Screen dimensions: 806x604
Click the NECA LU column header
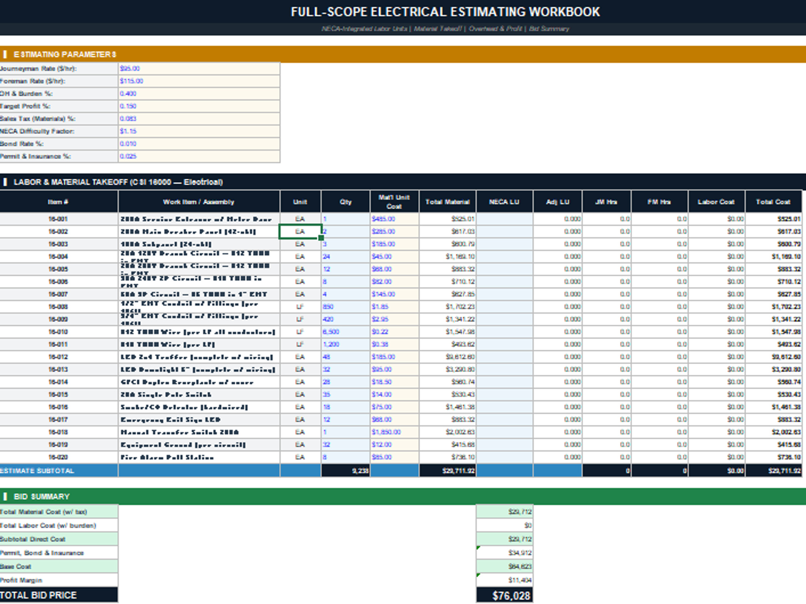click(x=504, y=202)
